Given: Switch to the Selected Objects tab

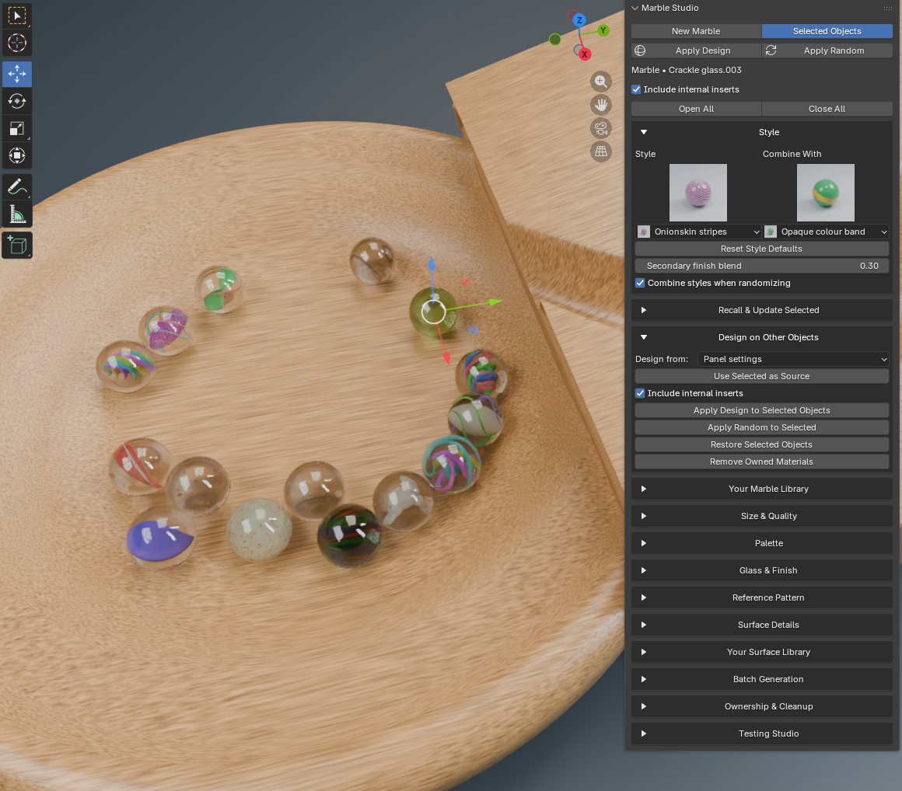Looking at the screenshot, I should pos(827,31).
